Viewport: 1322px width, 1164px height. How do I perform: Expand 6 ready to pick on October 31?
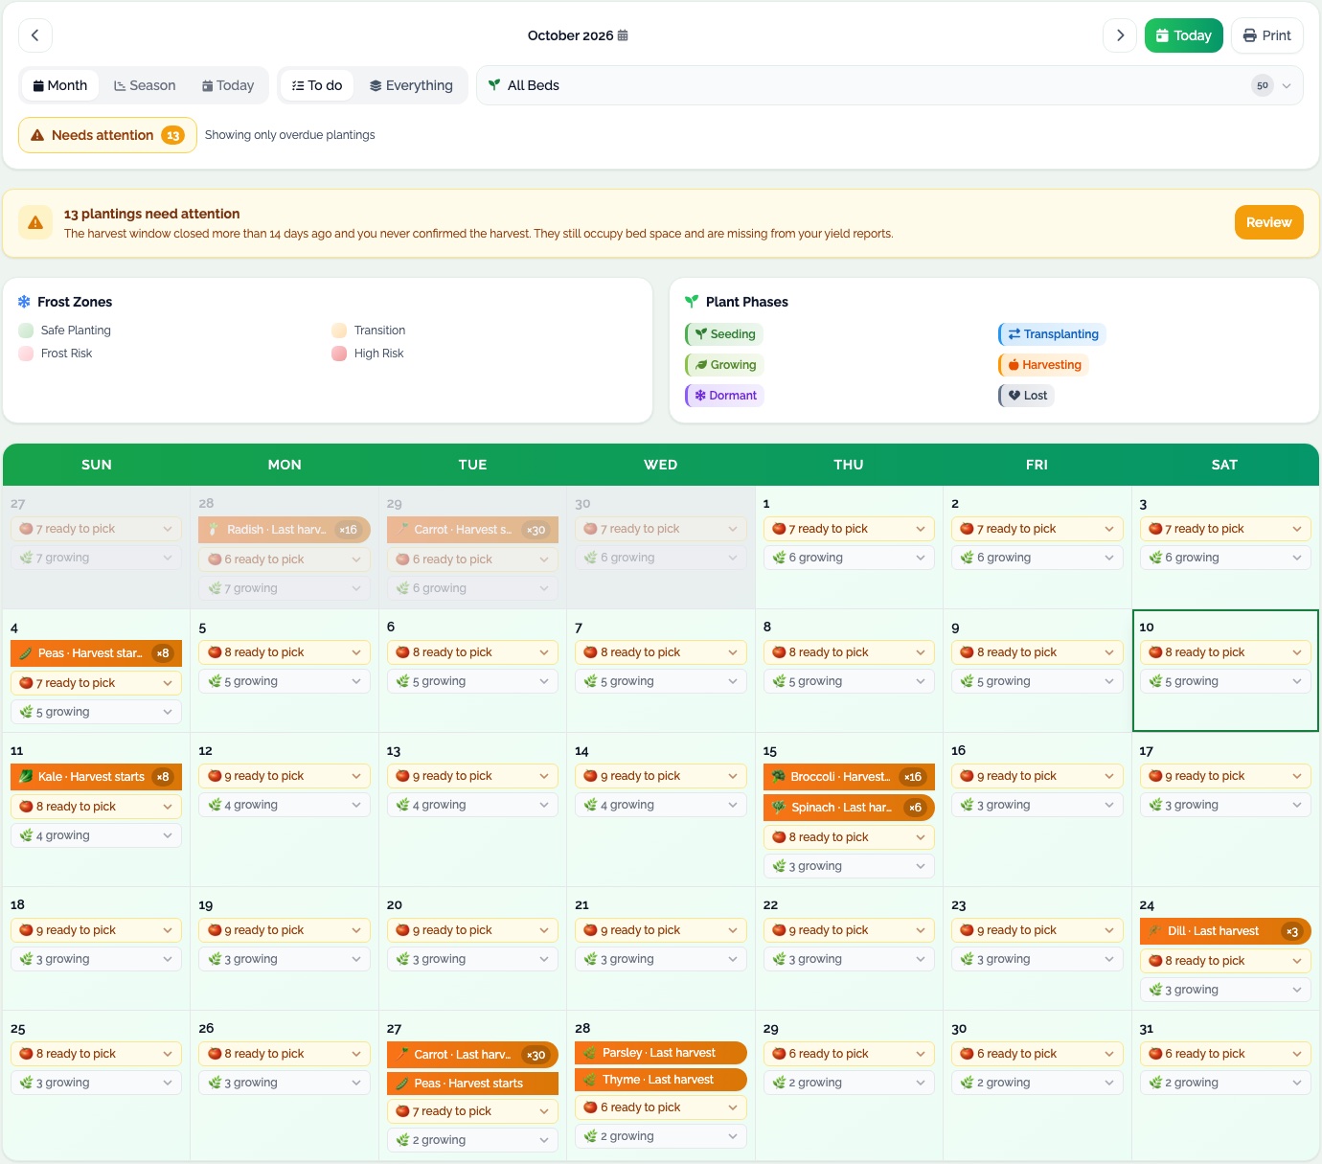pos(1225,1054)
